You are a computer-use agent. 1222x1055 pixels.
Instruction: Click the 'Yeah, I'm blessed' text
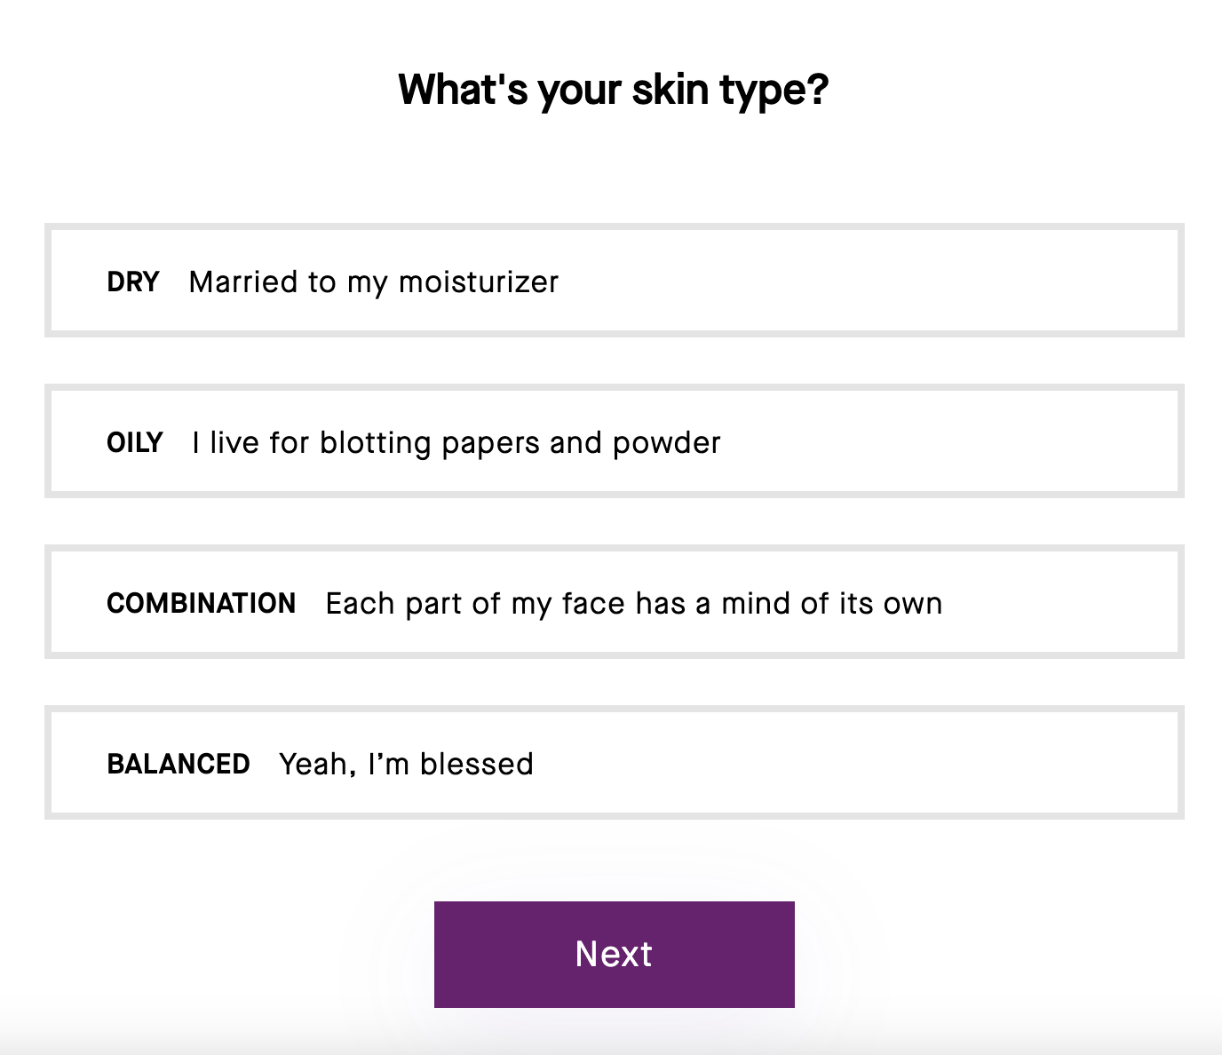coord(406,765)
